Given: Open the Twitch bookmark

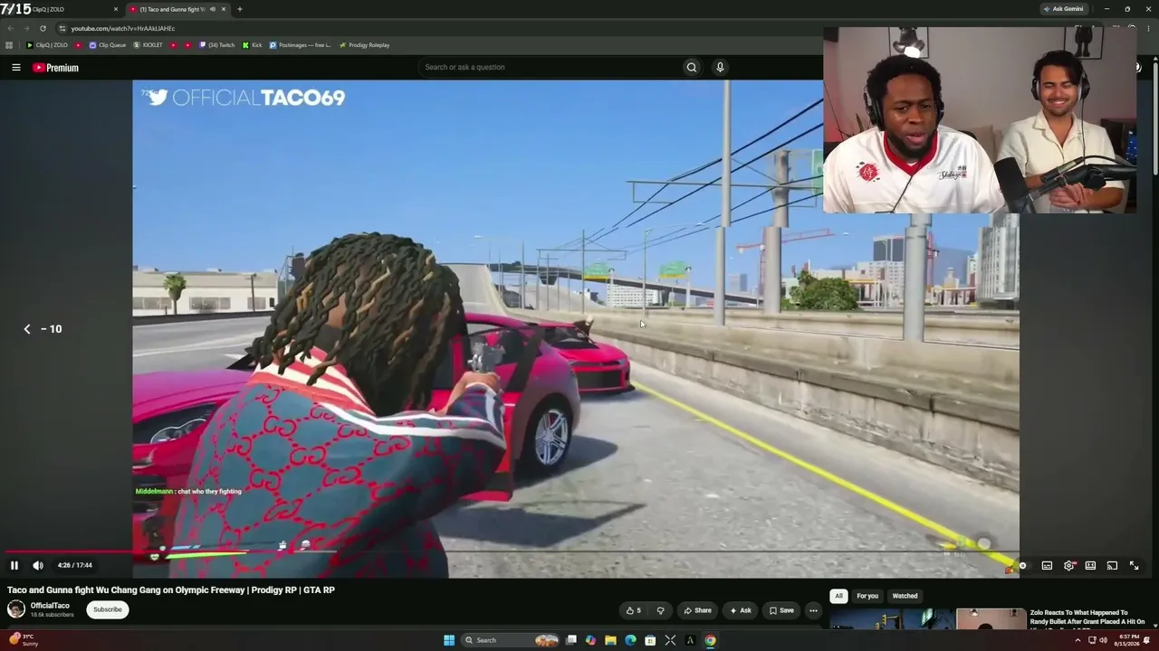Looking at the screenshot, I should pos(216,45).
